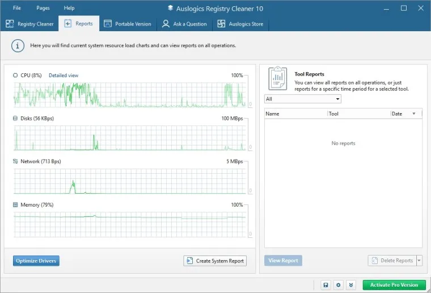Click the info circle icon

pyautogui.click(x=18, y=45)
